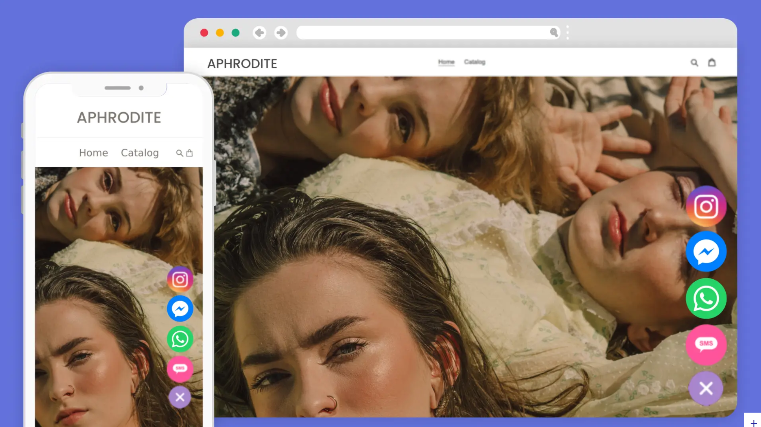Open SMS button on desktop site
The height and width of the screenshot is (427, 761).
tap(706, 344)
